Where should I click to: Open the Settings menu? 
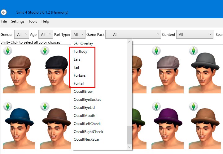[18, 21]
